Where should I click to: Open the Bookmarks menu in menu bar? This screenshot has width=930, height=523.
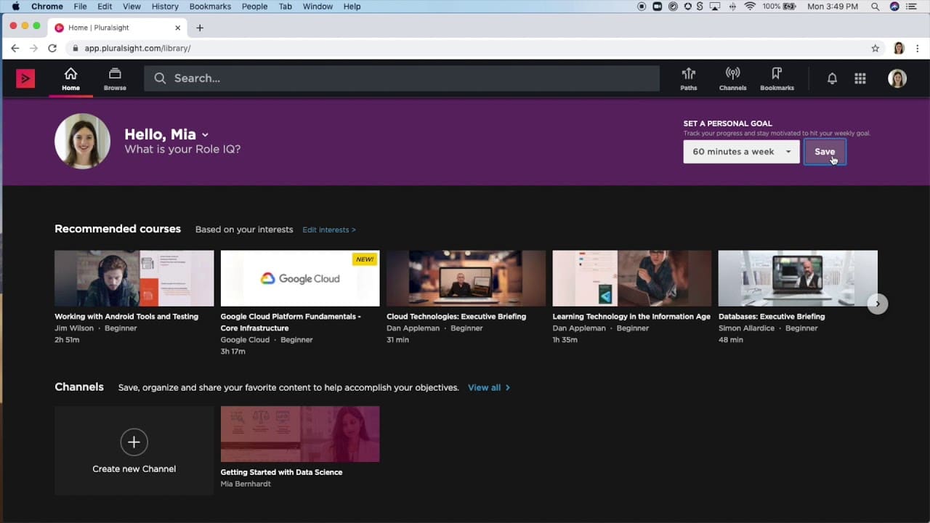click(210, 7)
